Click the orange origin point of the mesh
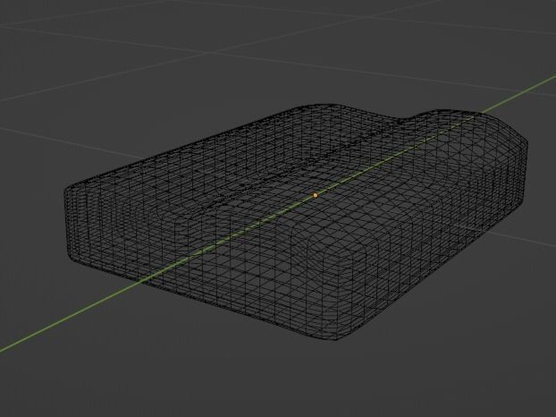 pyautogui.click(x=316, y=195)
